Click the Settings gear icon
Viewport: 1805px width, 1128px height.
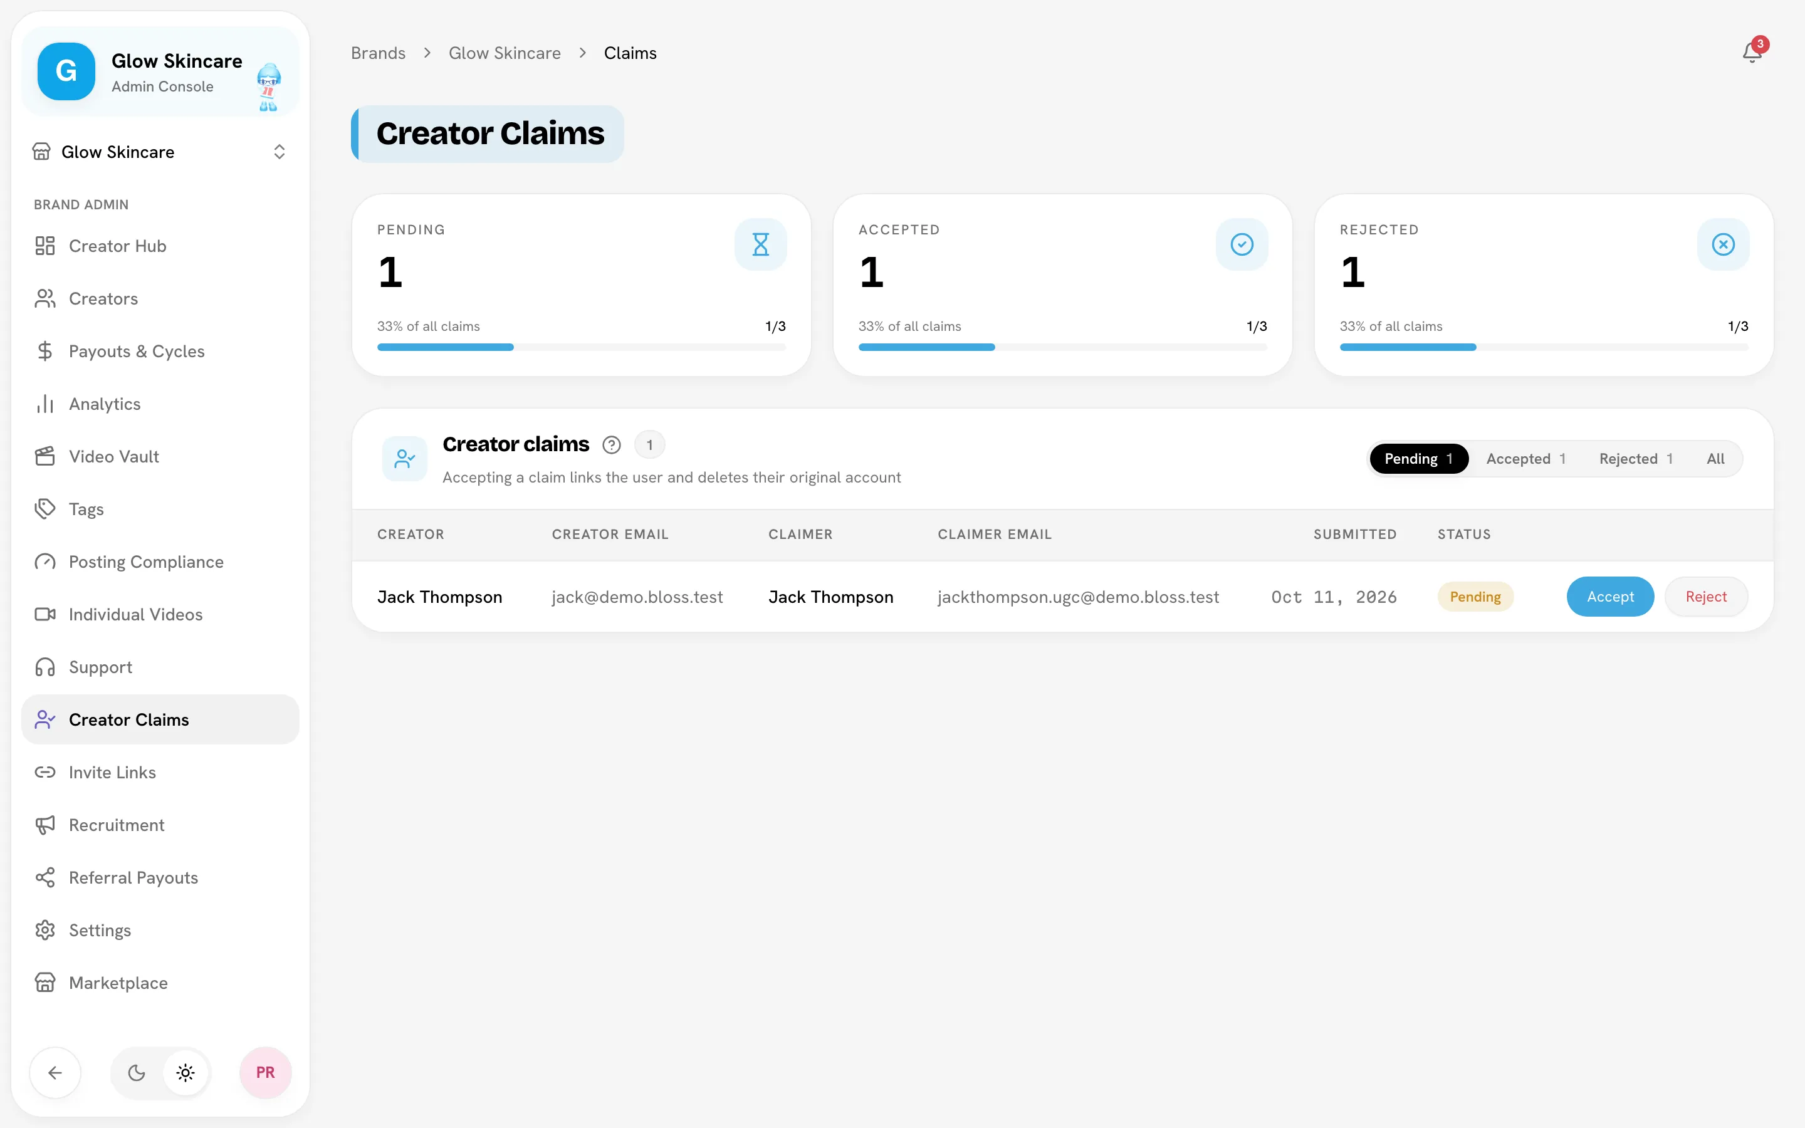click(44, 931)
